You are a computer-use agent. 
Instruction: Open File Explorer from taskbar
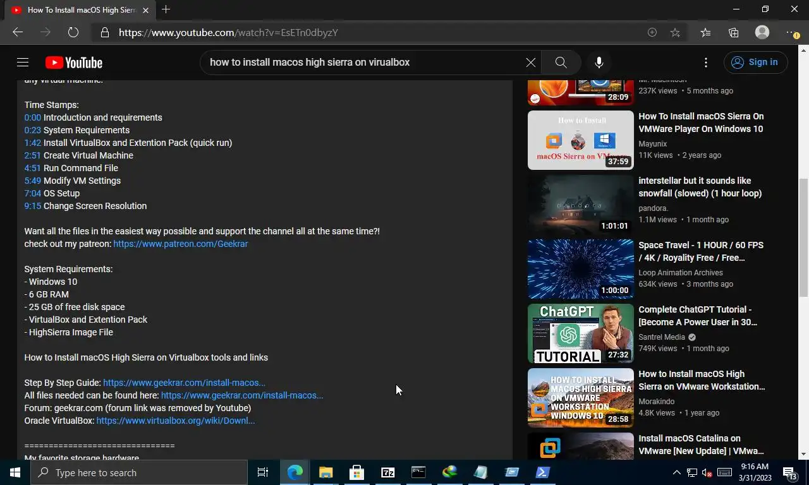point(326,472)
